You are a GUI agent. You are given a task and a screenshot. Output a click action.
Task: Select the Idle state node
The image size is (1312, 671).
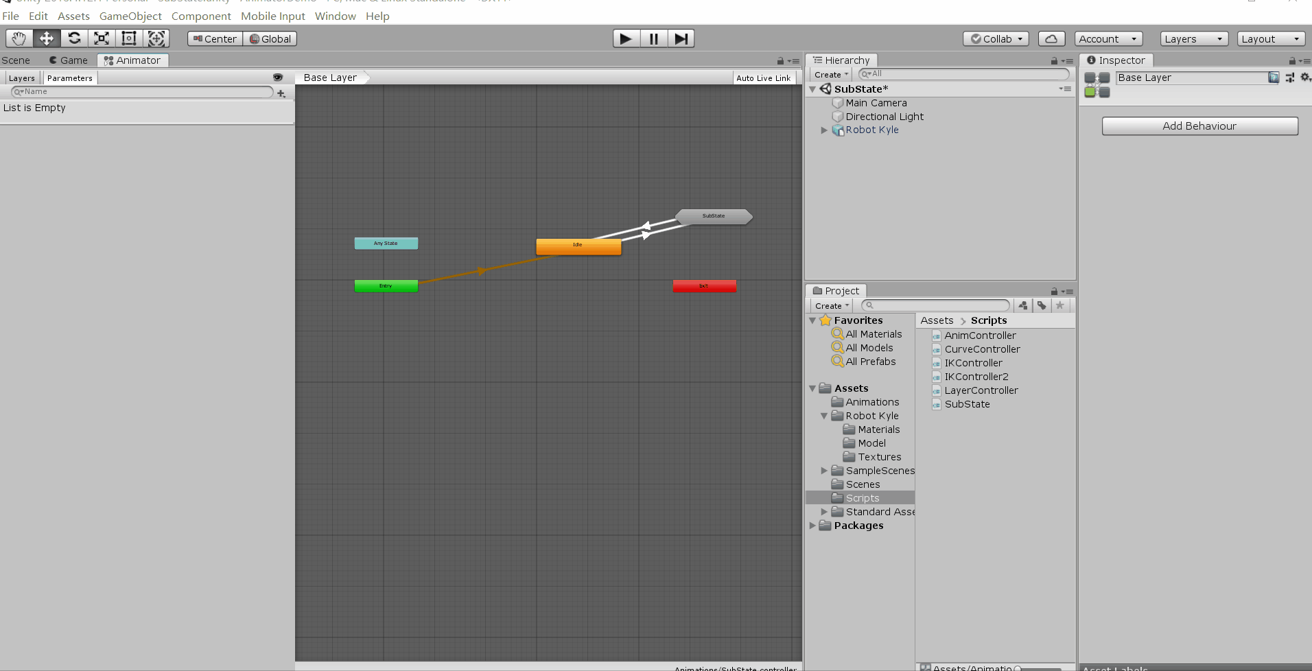click(x=578, y=246)
